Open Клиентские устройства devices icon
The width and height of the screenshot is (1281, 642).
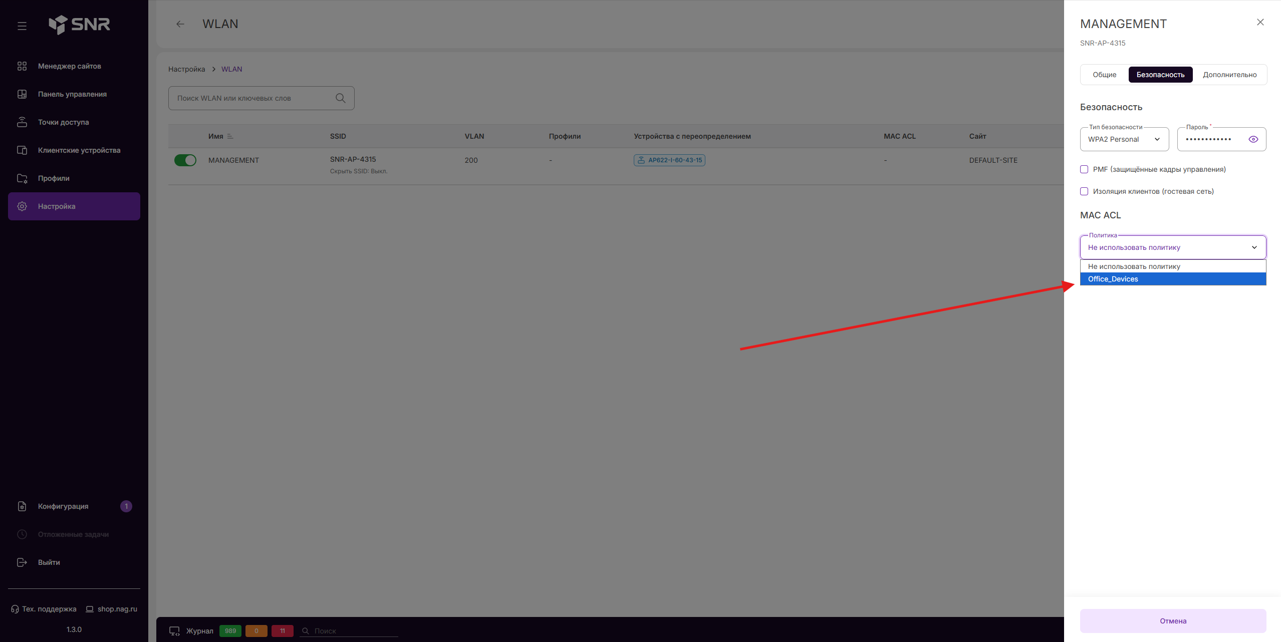point(22,150)
